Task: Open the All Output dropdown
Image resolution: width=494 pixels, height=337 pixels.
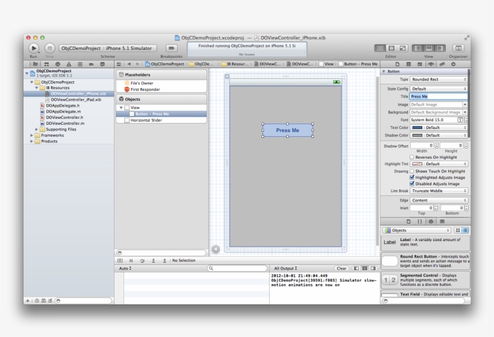Action: coord(286,269)
